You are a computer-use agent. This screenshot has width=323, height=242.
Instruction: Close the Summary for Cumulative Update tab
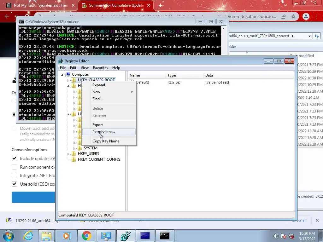tap(149, 6)
